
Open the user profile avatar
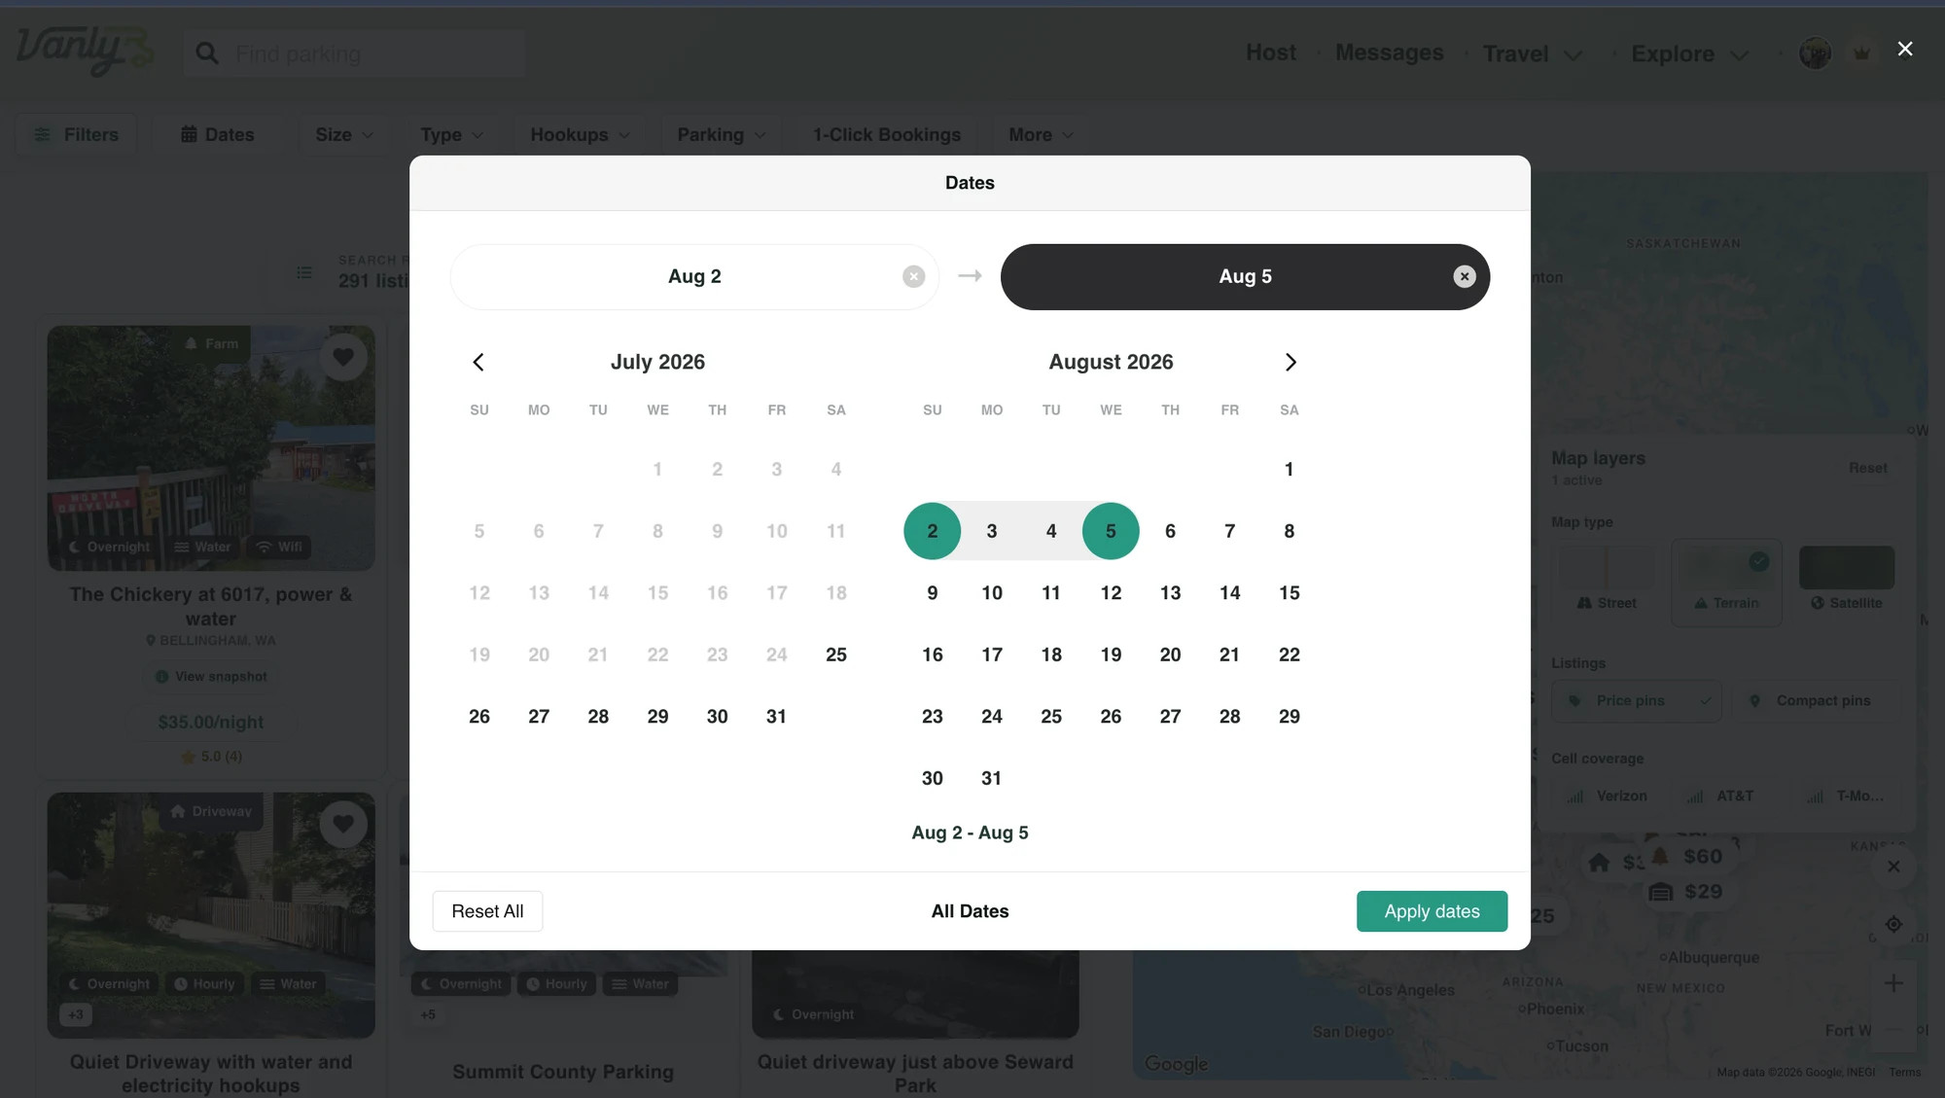pos(1815,53)
